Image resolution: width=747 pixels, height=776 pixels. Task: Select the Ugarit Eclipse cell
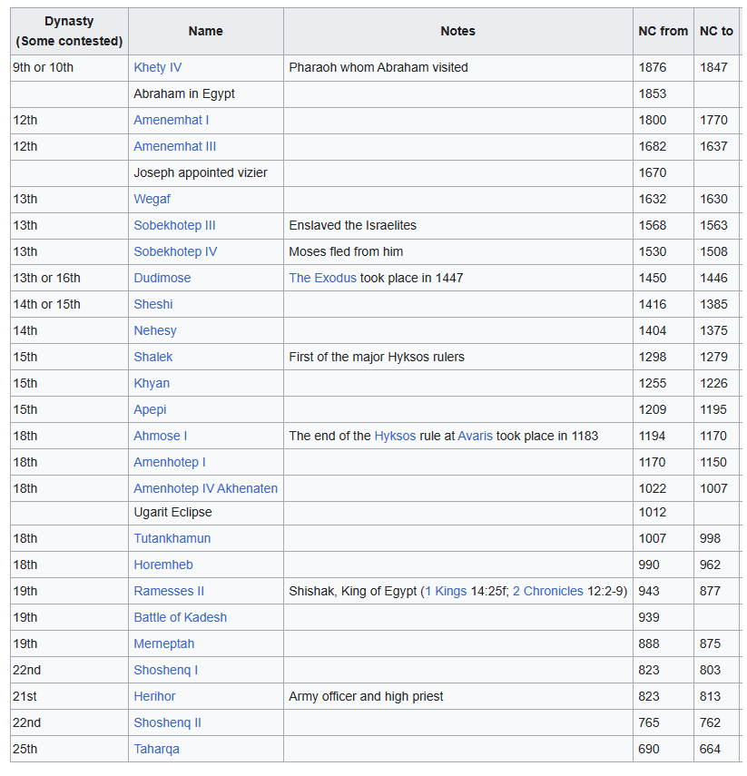coord(205,512)
